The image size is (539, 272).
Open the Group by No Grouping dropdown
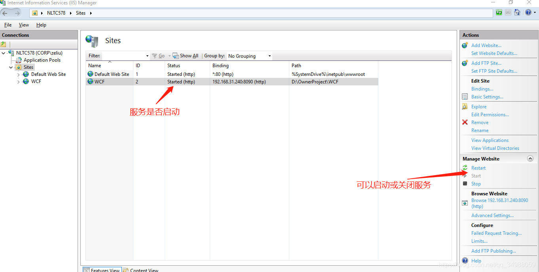tap(250, 56)
